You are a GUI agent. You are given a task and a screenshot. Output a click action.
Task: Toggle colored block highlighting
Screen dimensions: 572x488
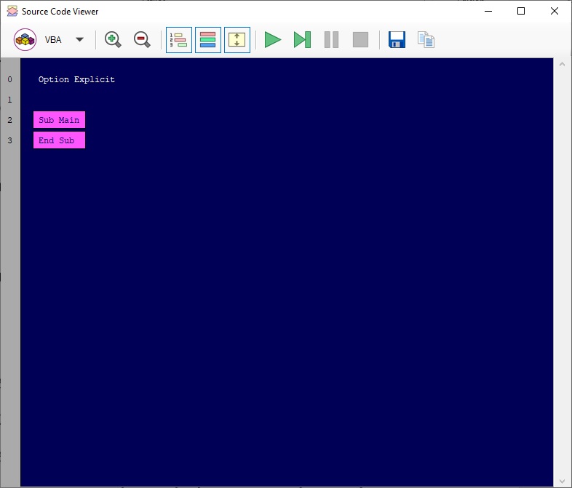pos(208,40)
